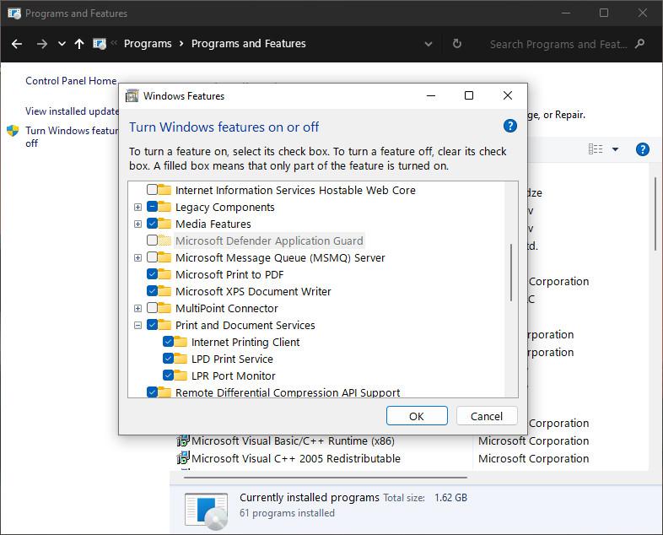This screenshot has width=663, height=535.
Task: Click the Microsoft Print to PDF folder icon
Action: tap(164, 274)
